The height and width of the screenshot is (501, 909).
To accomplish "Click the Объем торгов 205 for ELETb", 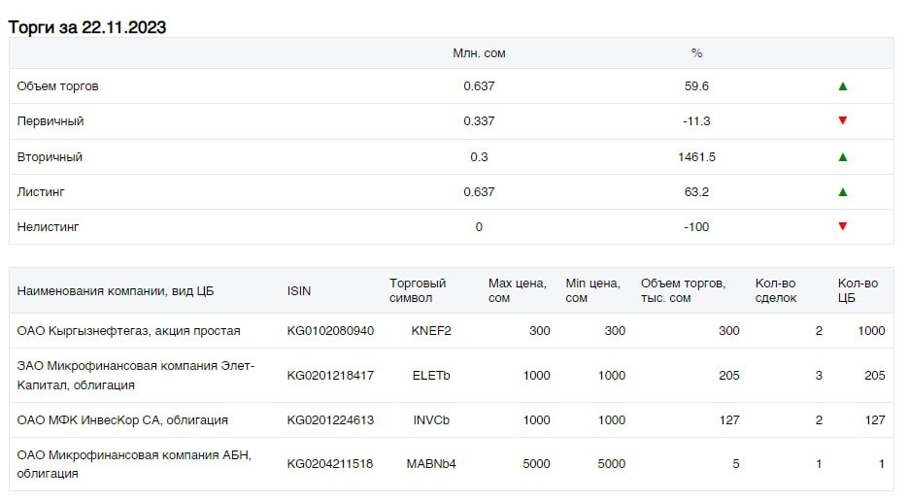I will pos(729,376).
